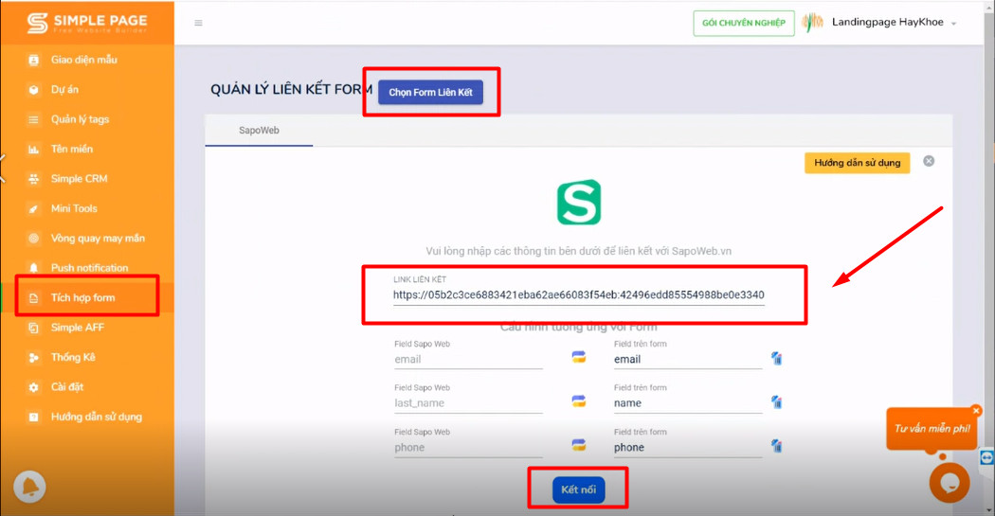Image resolution: width=995 pixels, height=516 pixels.
Task: Click the Field trên form phone input
Action: coord(688,448)
